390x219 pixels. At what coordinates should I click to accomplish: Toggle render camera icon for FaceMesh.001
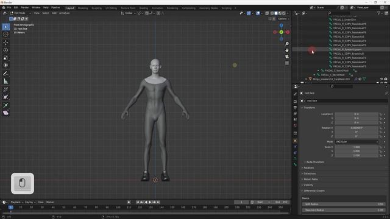click(x=386, y=79)
